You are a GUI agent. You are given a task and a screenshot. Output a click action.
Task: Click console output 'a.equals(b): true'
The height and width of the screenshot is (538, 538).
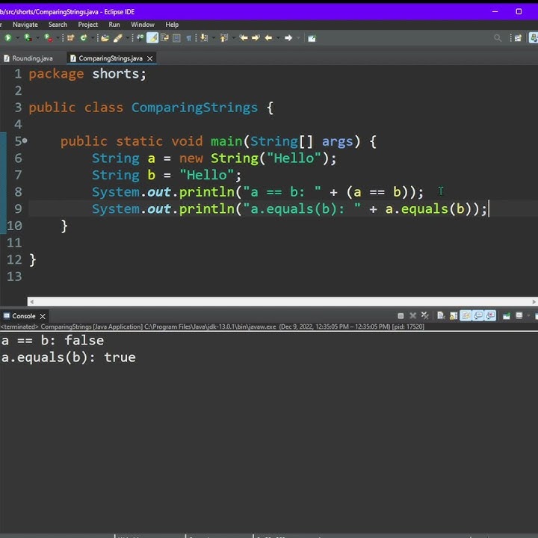point(68,357)
